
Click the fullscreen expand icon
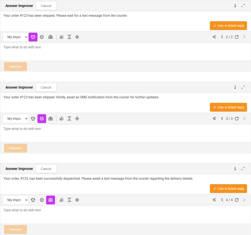(x=243, y=5)
